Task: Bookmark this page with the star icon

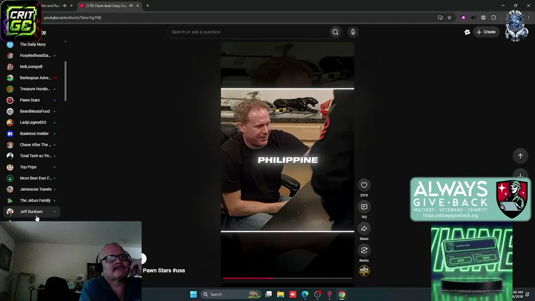Action: click(x=449, y=18)
